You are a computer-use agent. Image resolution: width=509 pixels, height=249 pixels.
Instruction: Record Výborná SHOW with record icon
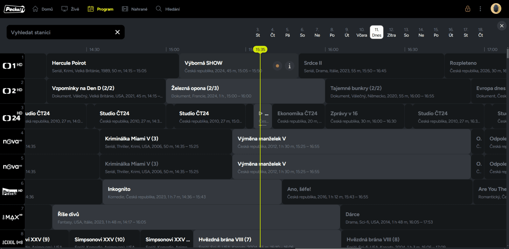pos(277,66)
